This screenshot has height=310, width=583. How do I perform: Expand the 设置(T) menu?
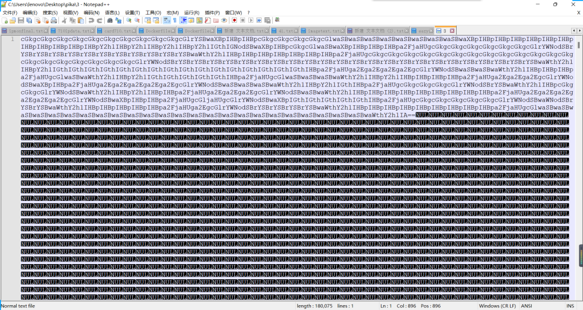132,12
